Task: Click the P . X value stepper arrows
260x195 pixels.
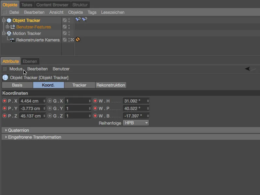Action: (x=44, y=101)
